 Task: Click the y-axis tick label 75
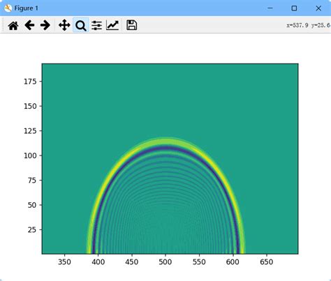click(32, 180)
